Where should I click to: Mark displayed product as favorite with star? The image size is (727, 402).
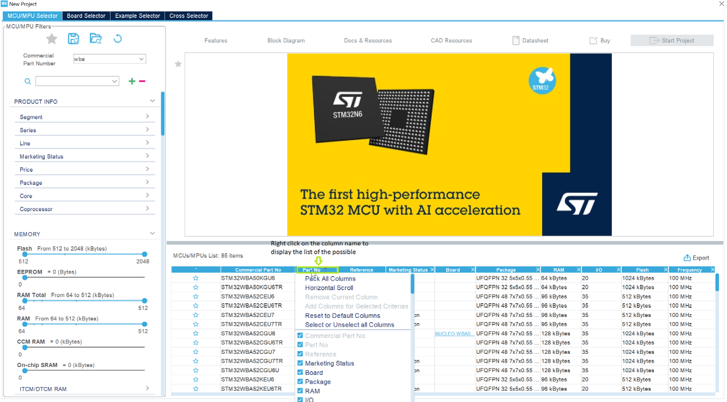point(178,64)
